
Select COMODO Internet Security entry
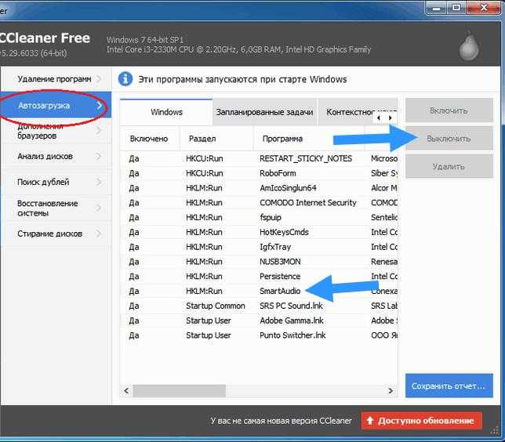pyautogui.click(x=259, y=203)
